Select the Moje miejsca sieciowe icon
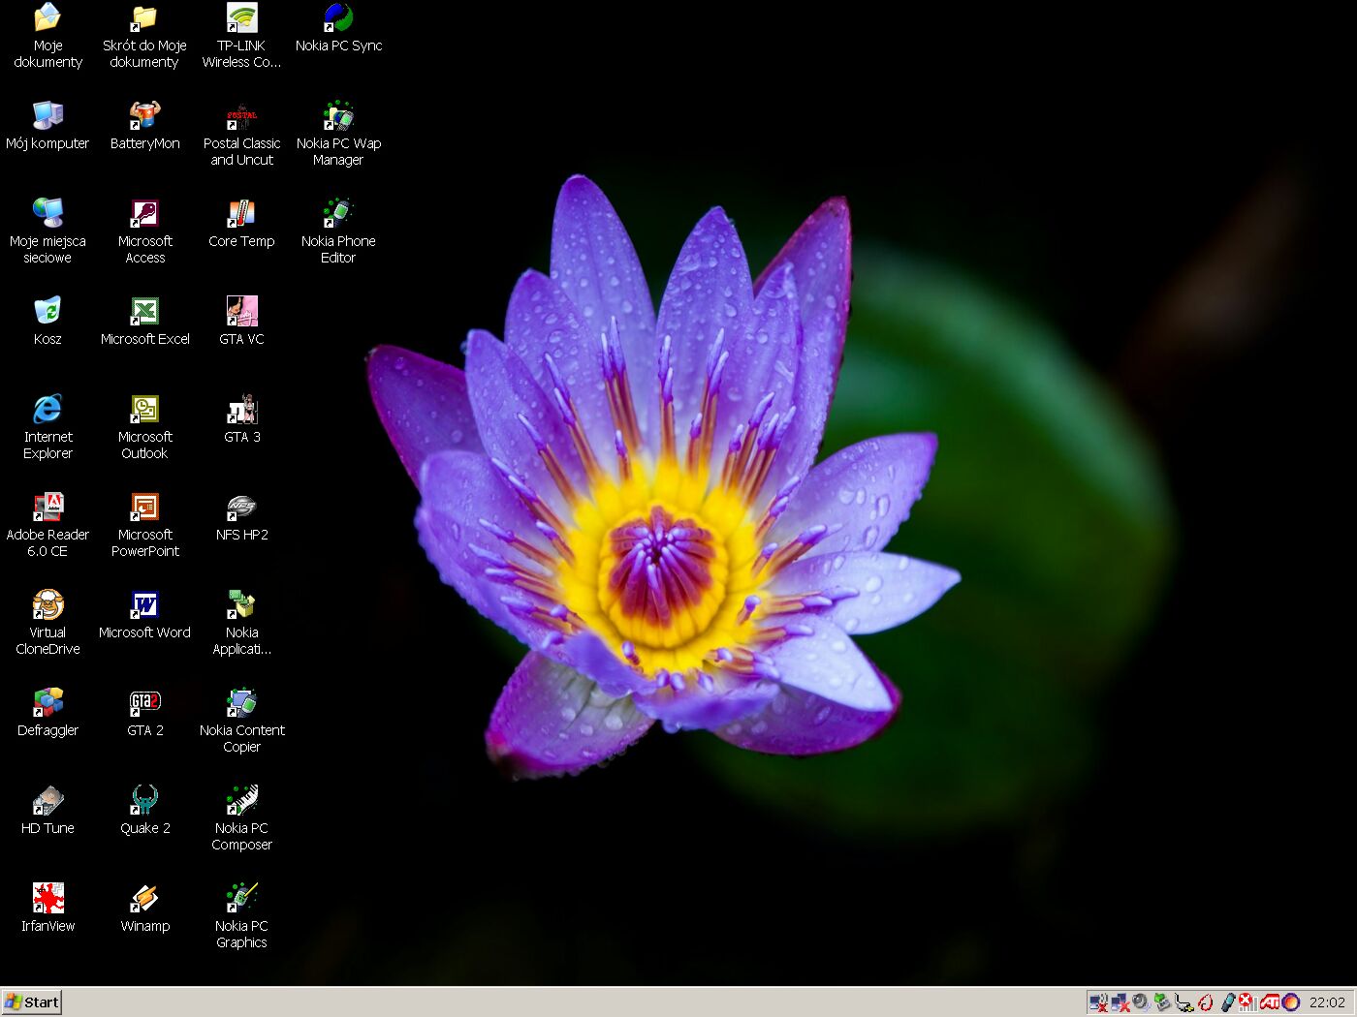1357x1017 pixels. pyautogui.click(x=47, y=213)
